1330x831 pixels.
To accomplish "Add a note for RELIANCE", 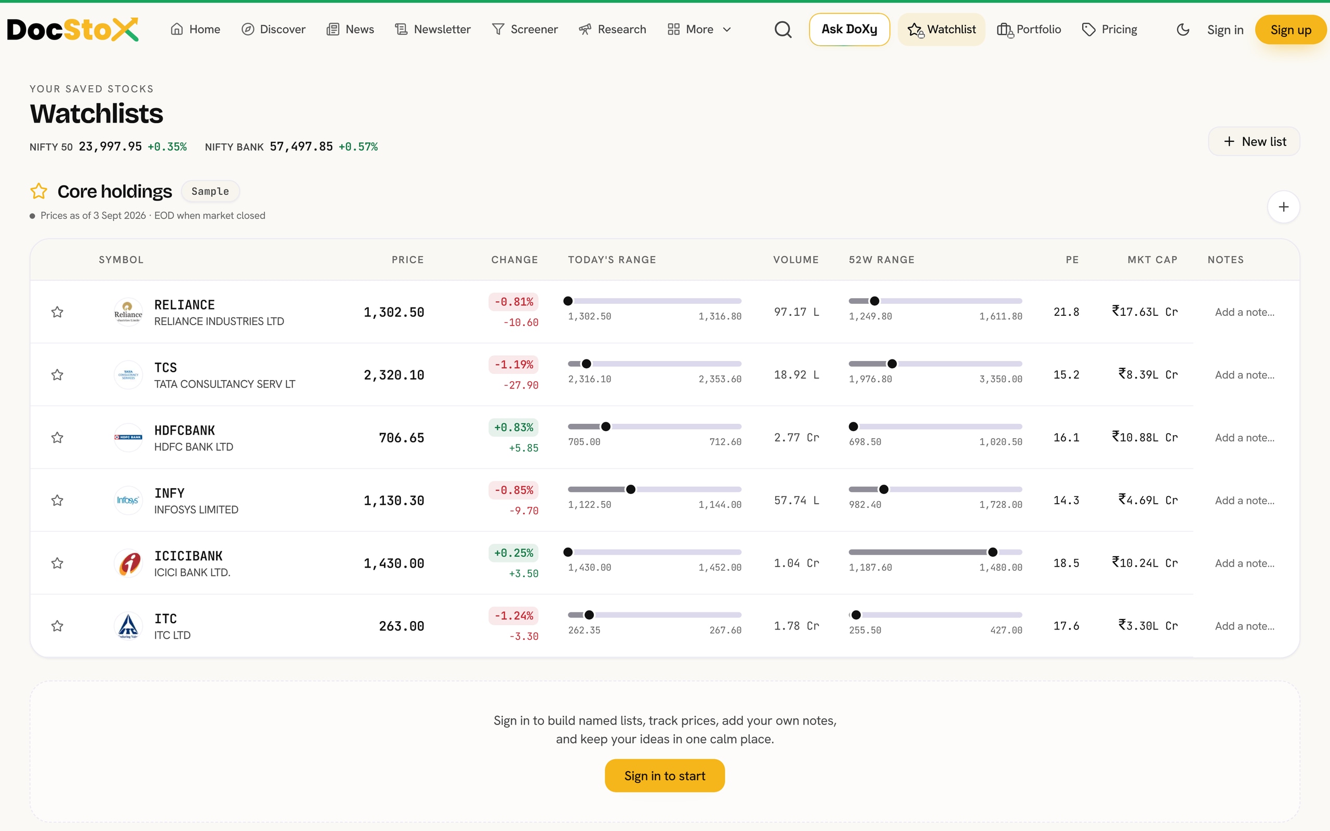I will tap(1244, 312).
